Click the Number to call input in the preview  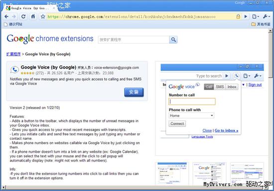[x=192, y=101]
